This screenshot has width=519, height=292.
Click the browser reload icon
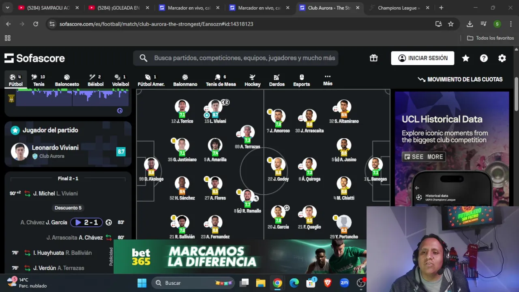(x=36, y=24)
